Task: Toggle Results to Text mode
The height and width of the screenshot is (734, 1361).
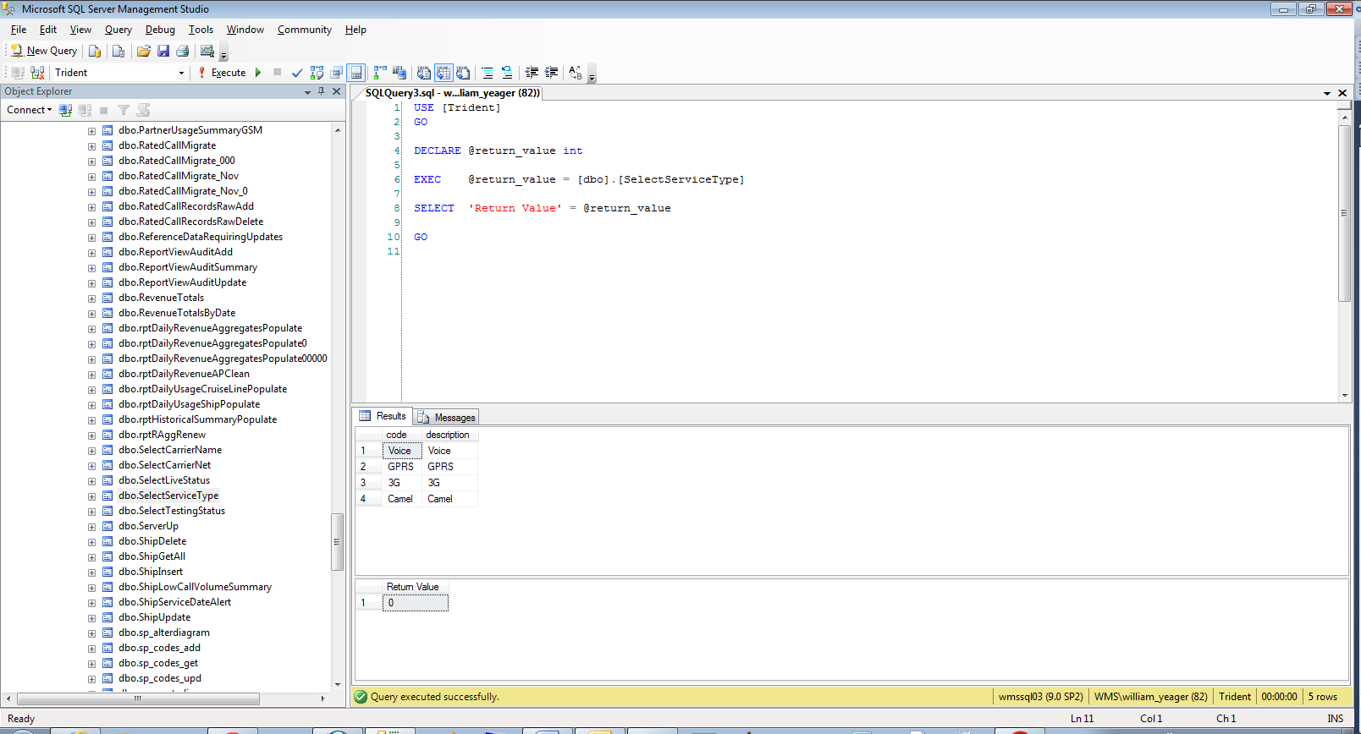Action: 423,73
